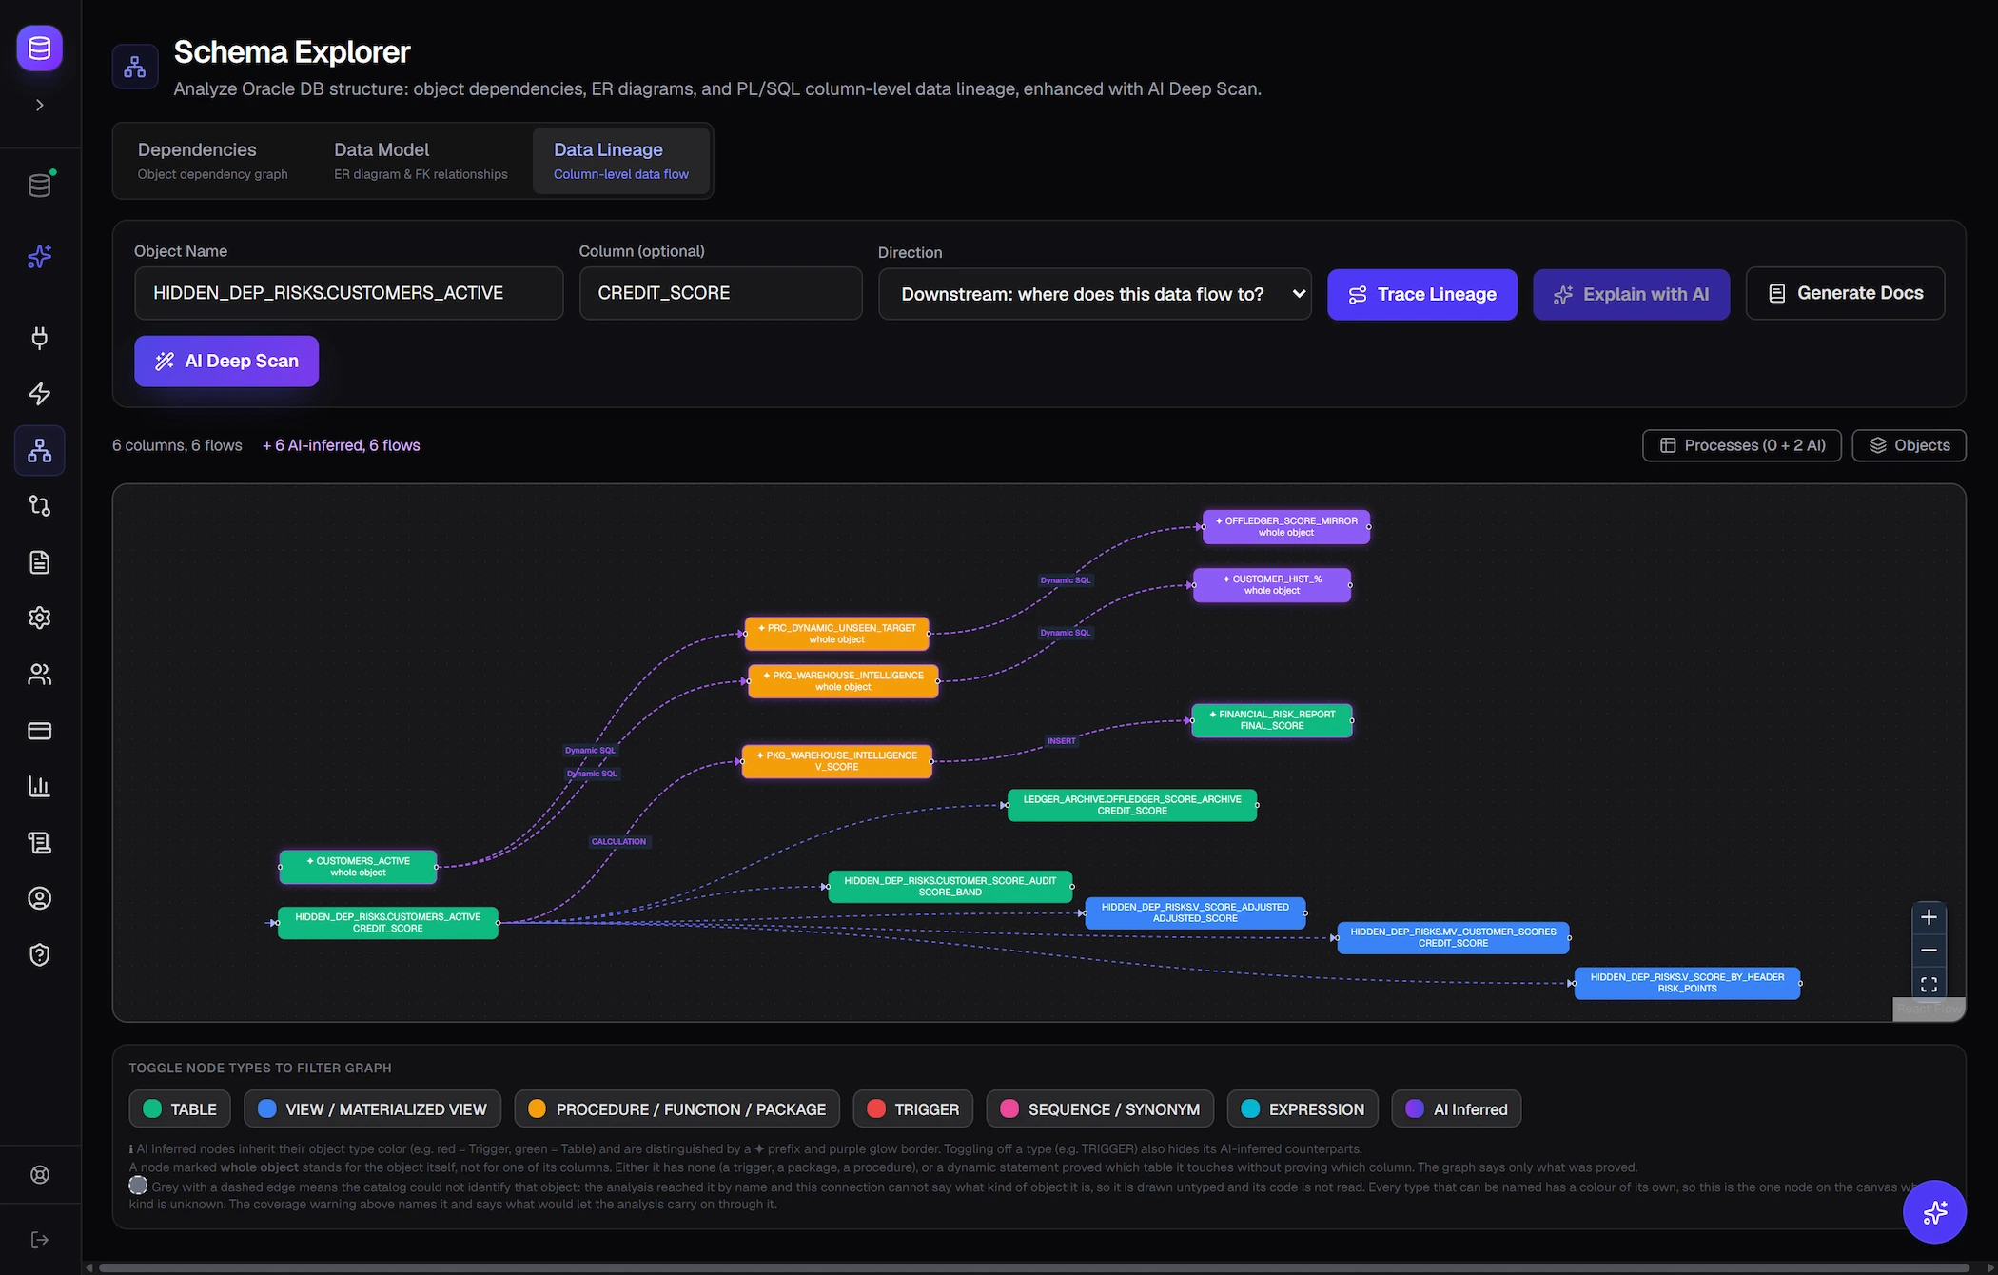This screenshot has height=1275, width=1998.
Task: Switch to the Dependencies tab
Action: coord(212,161)
